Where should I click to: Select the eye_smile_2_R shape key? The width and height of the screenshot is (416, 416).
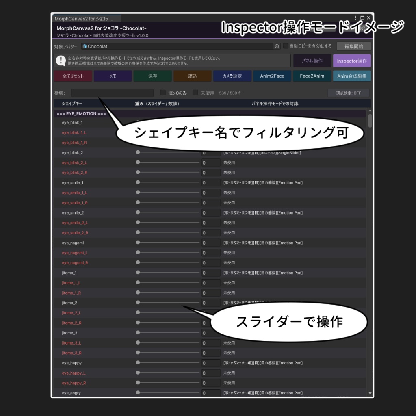tap(75, 233)
